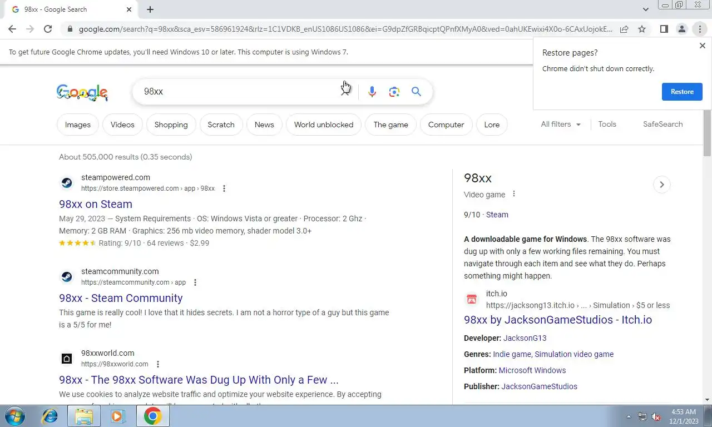Select the World unblocked chip
This screenshot has height=427, width=712.
(324, 125)
